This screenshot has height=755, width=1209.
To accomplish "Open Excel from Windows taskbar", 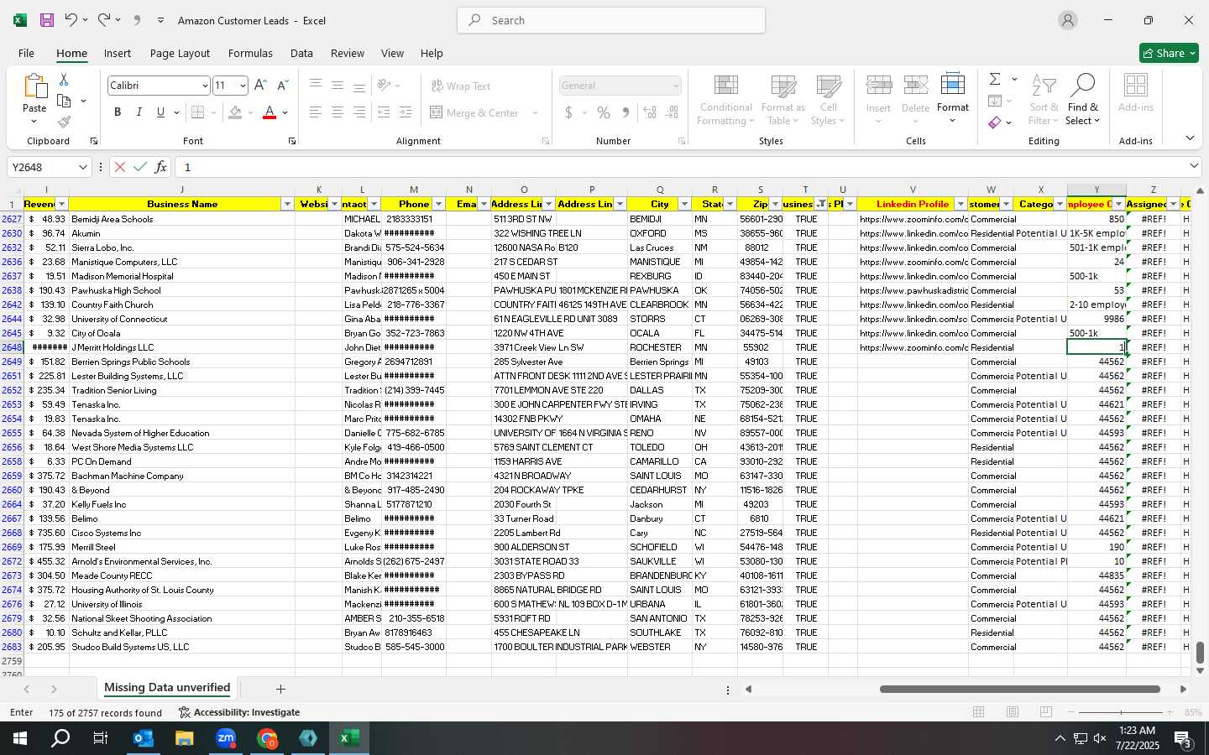I will coord(349,738).
